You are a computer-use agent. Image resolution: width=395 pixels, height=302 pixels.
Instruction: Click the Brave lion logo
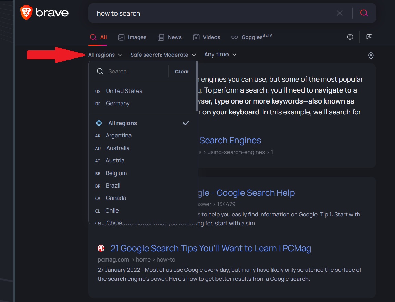pos(26,12)
